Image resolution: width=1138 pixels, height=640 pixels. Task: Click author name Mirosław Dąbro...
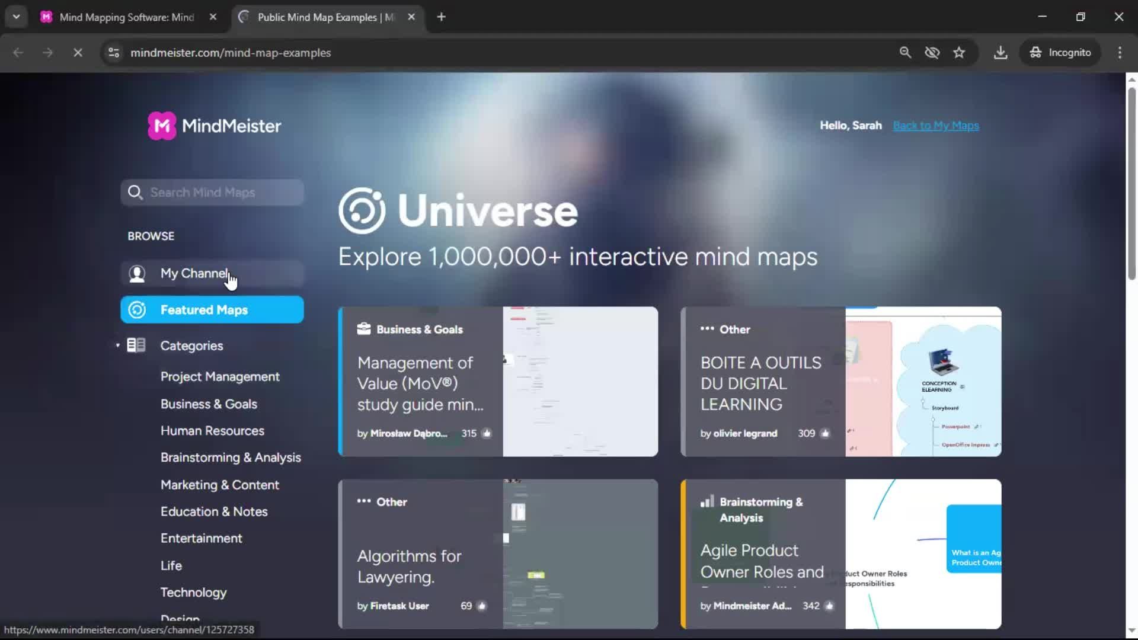[408, 433]
